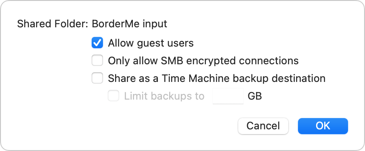365x151 pixels.
Task: Click the blue checkmark next to Allow guest users
Action: point(97,43)
